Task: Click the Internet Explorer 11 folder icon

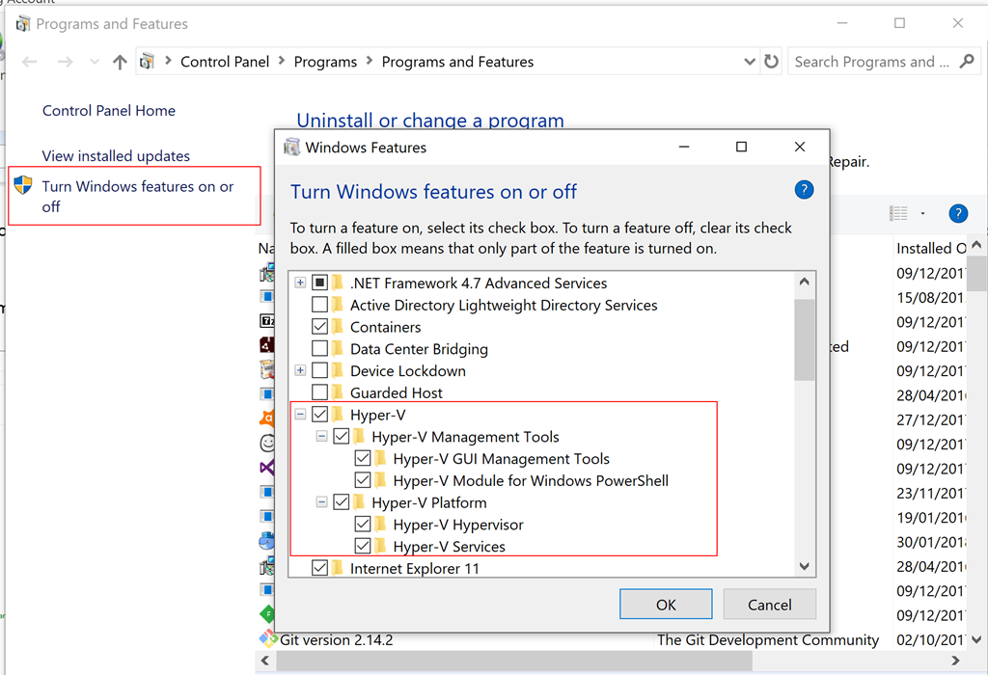Action: tap(339, 568)
